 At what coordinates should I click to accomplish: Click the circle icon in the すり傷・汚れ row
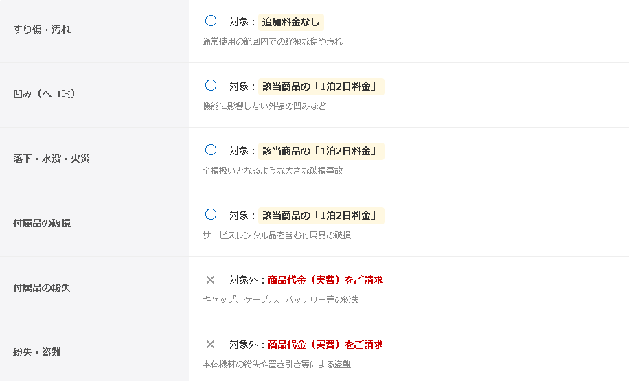[x=211, y=21]
